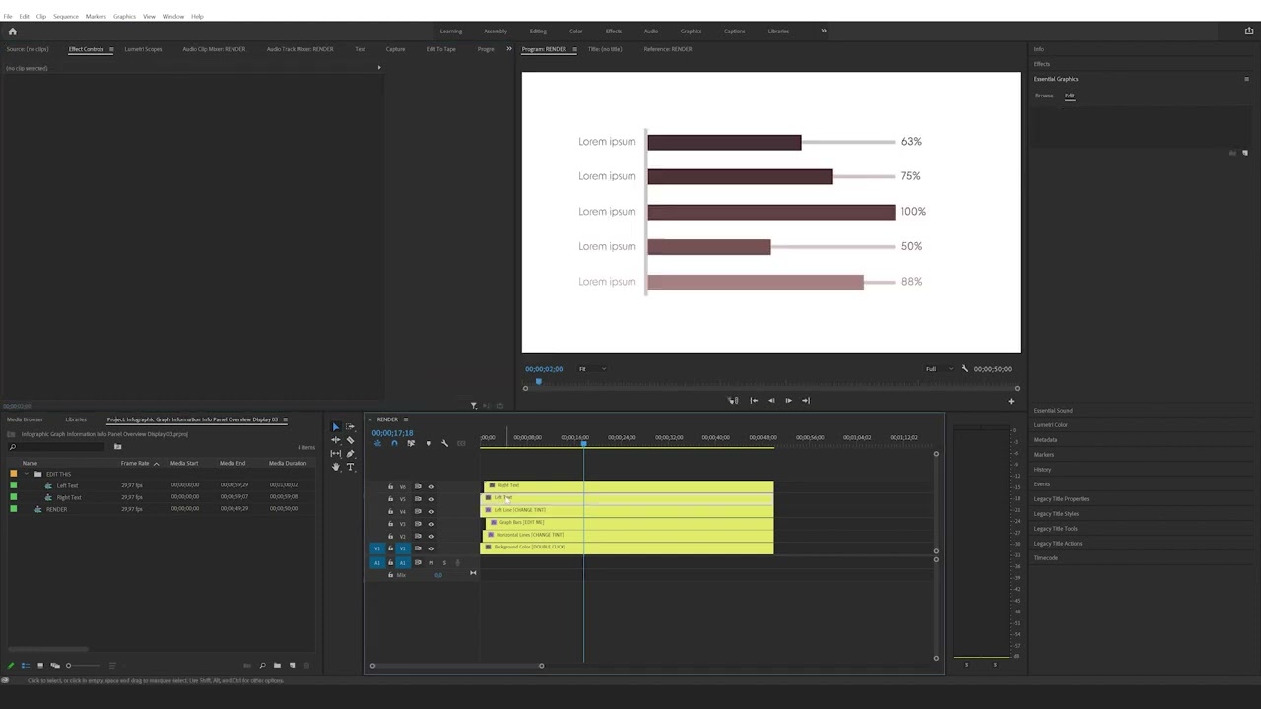Hide the V6 track output
The height and width of the screenshot is (709, 1261).
coord(431,486)
